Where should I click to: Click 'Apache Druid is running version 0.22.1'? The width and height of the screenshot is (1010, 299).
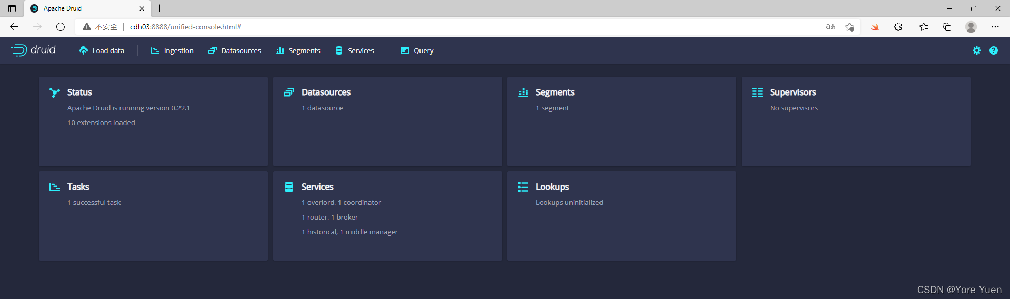pyautogui.click(x=128, y=108)
